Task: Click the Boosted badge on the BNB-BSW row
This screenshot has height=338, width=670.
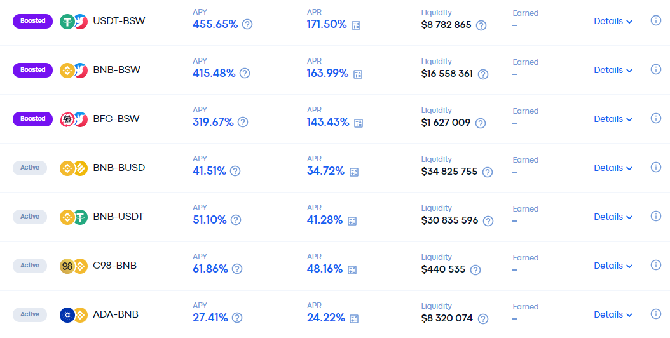Action: tap(33, 70)
